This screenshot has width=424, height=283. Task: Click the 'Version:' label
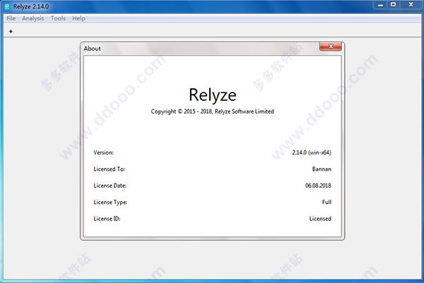pyautogui.click(x=104, y=152)
